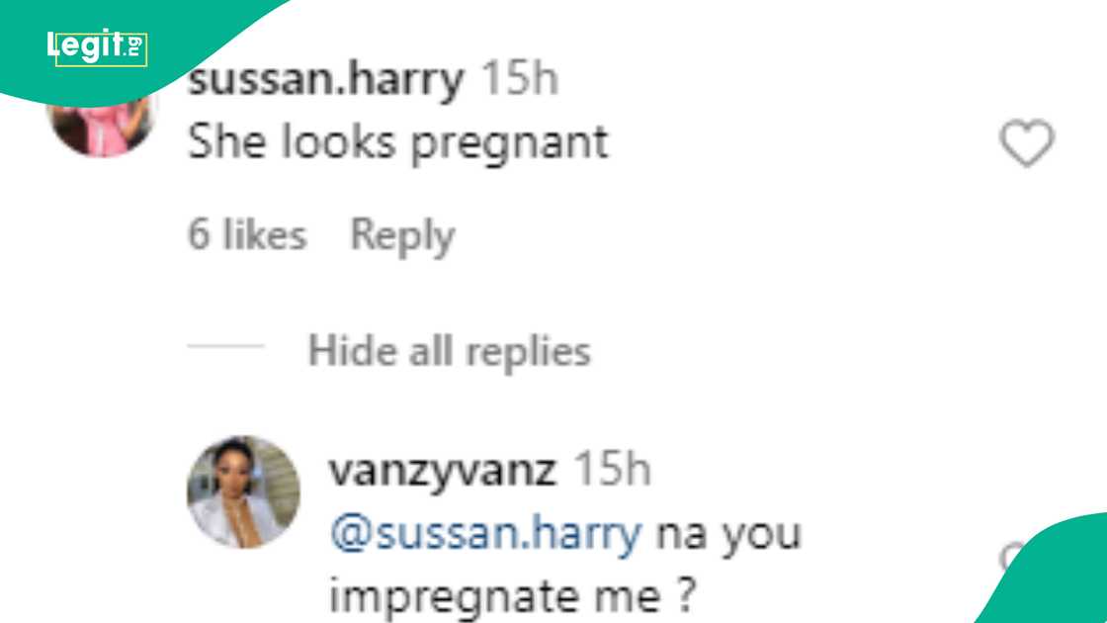Like sussan.harry's comment via the heart icon
This screenshot has width=1107, height=623.
click(1026, 141)
